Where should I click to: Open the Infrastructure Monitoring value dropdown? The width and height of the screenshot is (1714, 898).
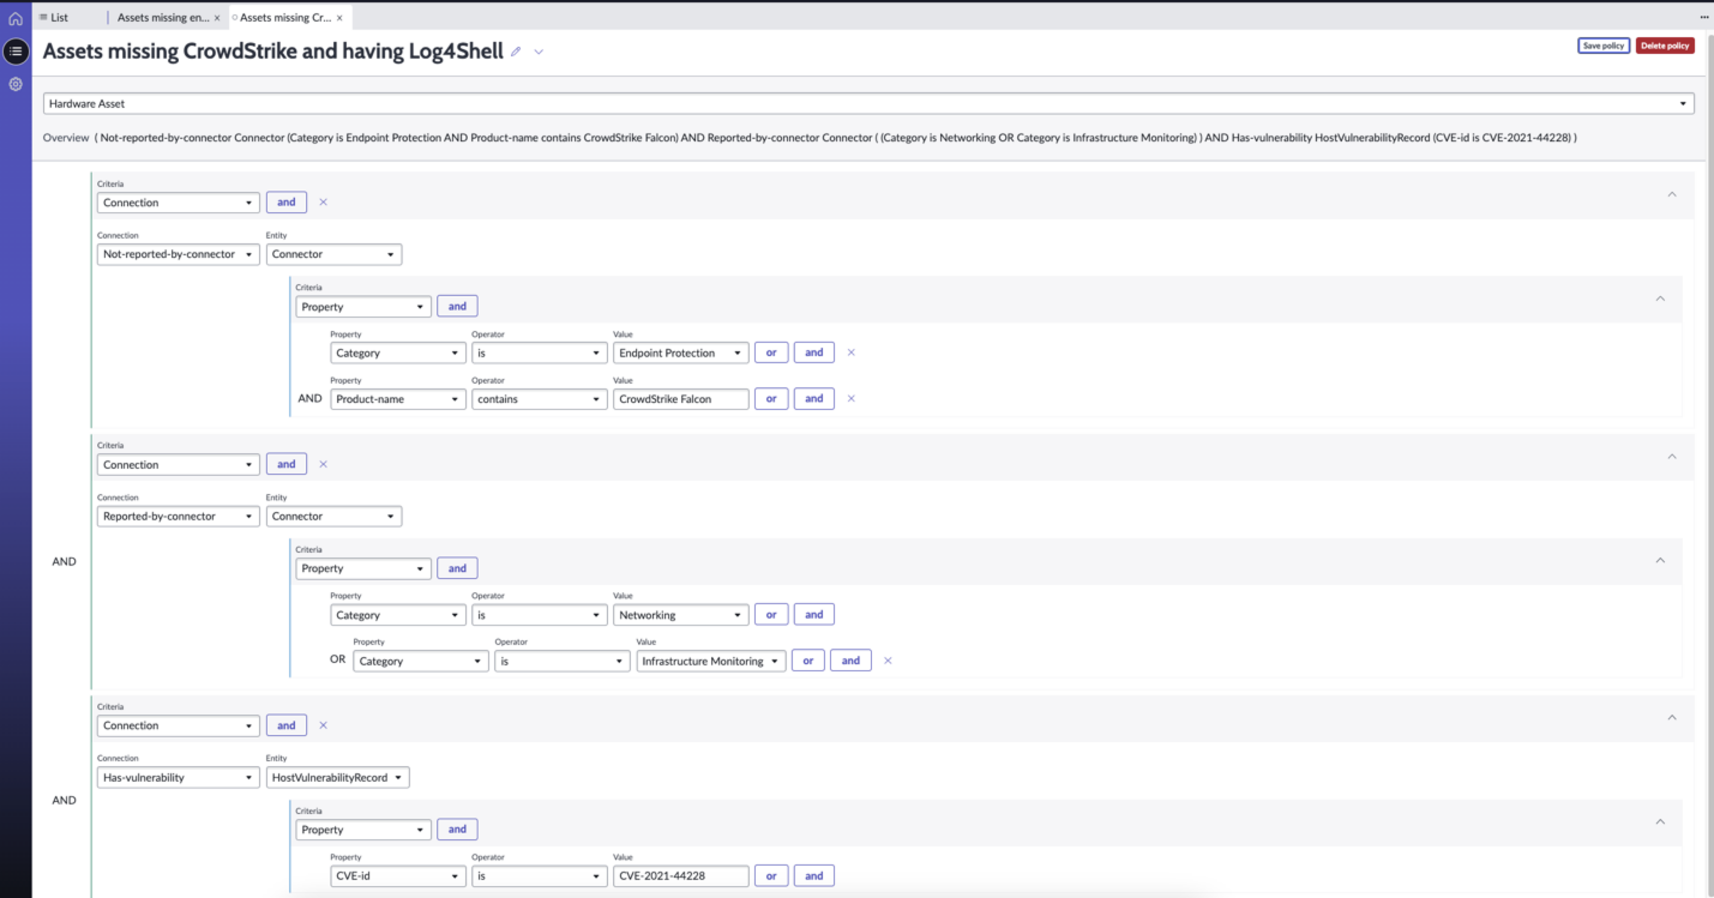(711, 661)
